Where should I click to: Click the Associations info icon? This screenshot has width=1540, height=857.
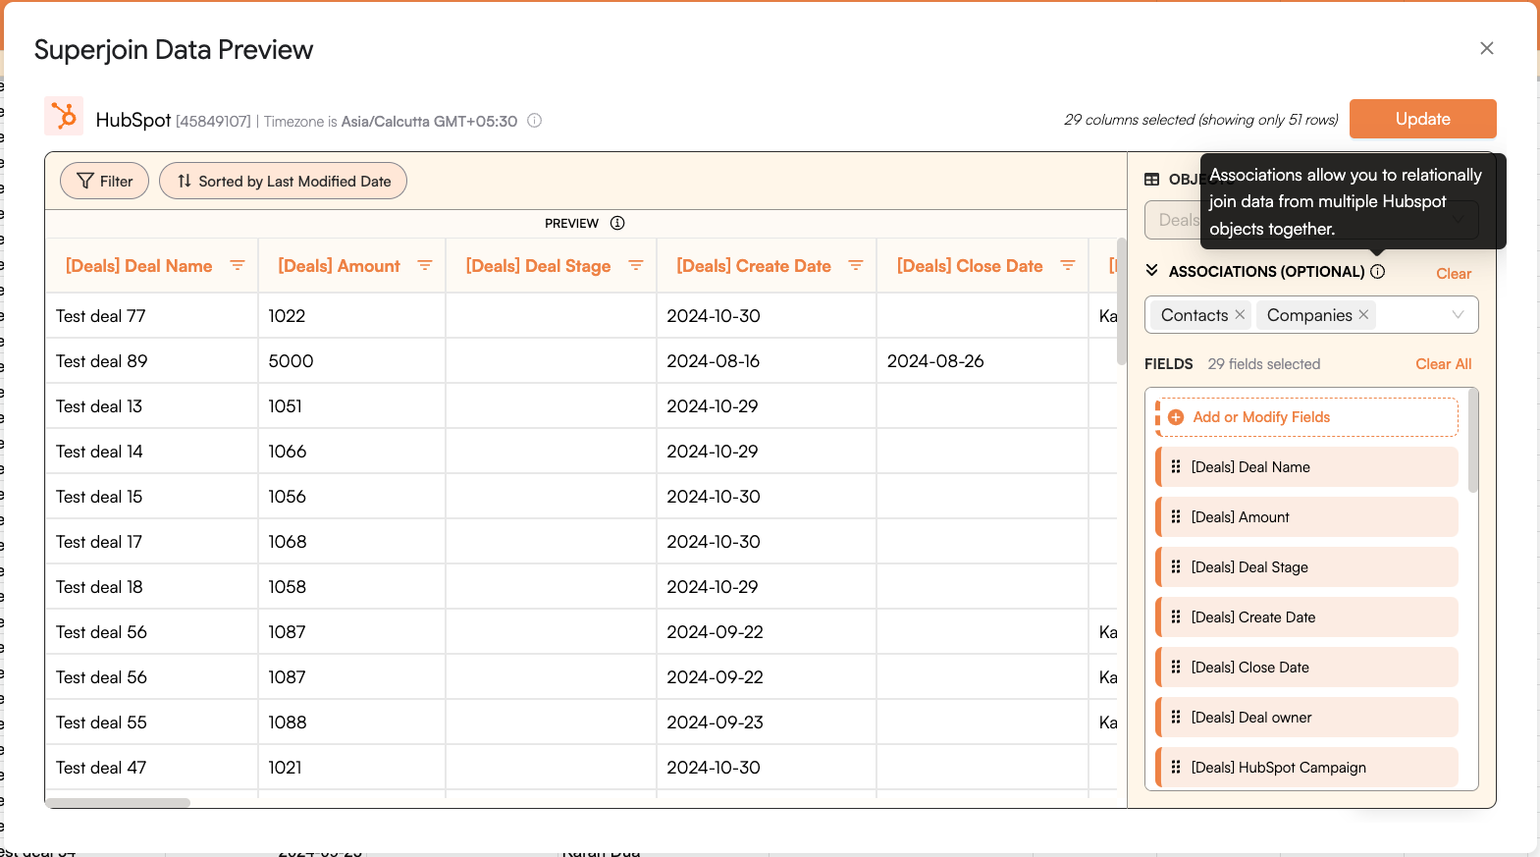[x=1378, y=271]
